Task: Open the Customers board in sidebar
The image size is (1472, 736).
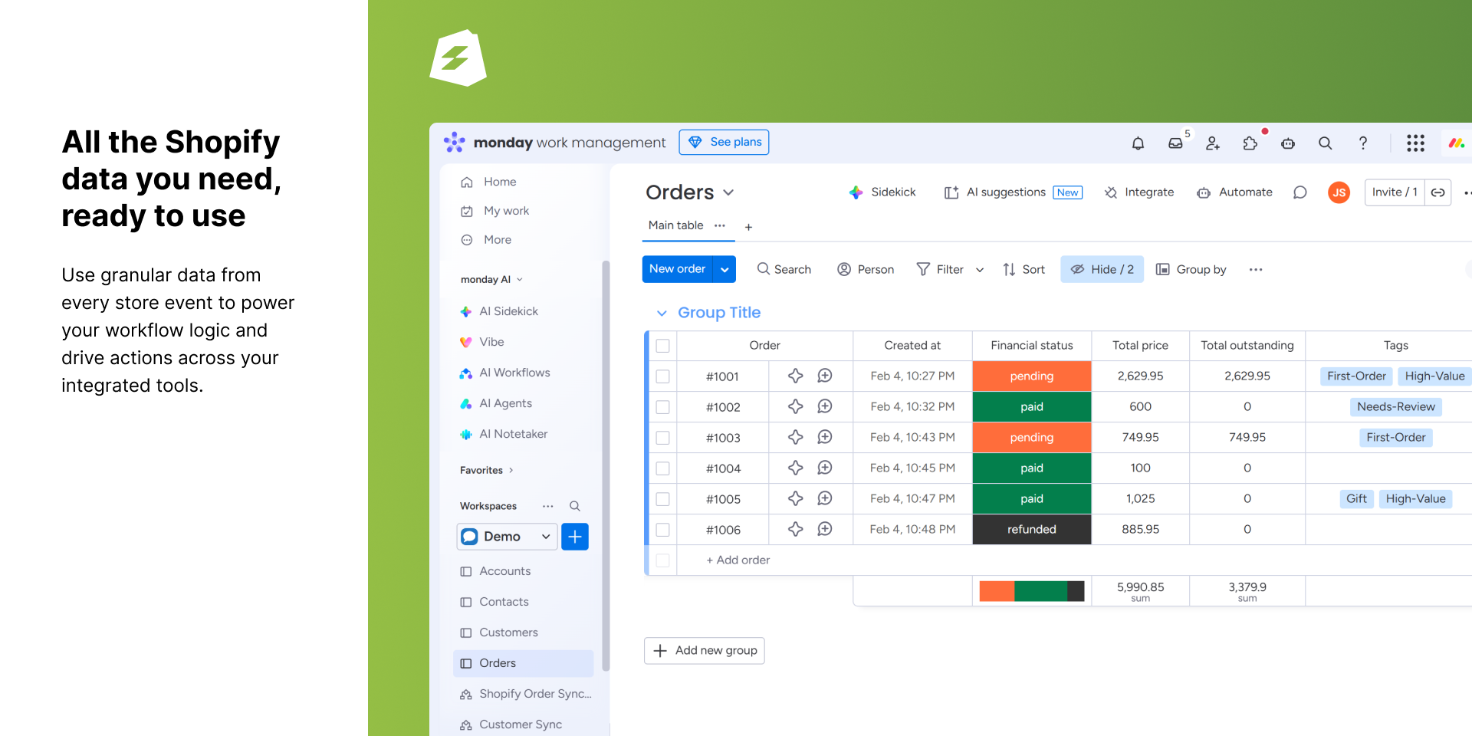Action: point(508,632)
